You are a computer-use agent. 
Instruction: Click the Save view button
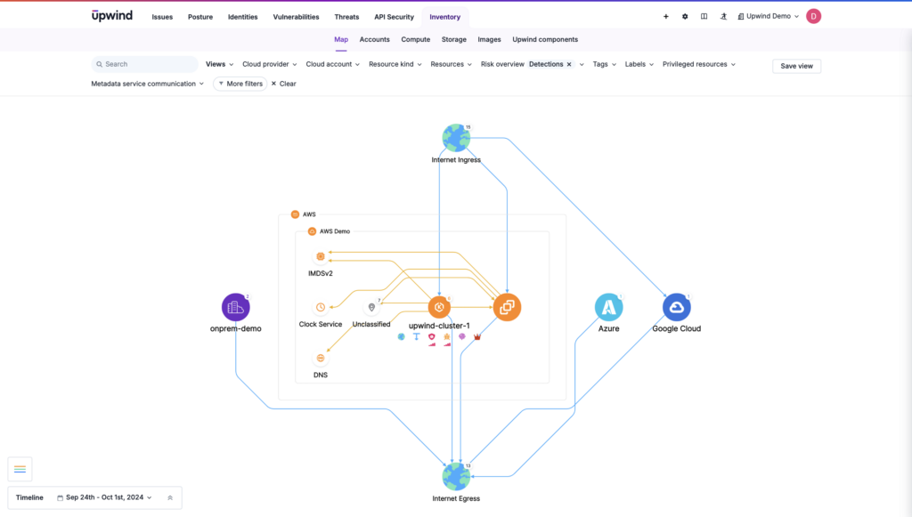(x=795, y=65)
